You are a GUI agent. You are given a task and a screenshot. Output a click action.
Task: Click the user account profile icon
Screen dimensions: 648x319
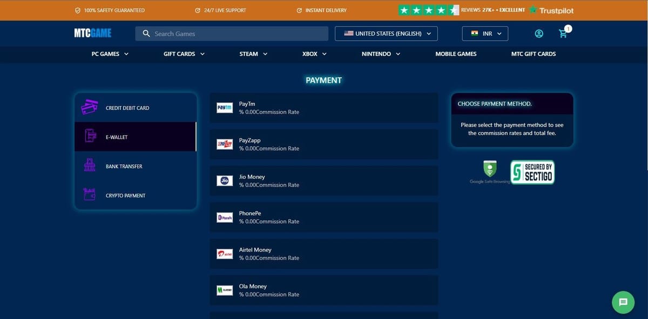coord(538,34)
